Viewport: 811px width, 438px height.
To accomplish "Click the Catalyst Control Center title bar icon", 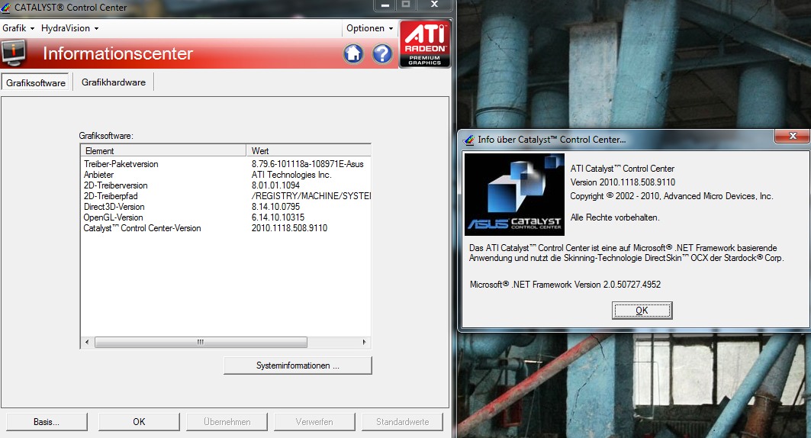I will point(5,7).
